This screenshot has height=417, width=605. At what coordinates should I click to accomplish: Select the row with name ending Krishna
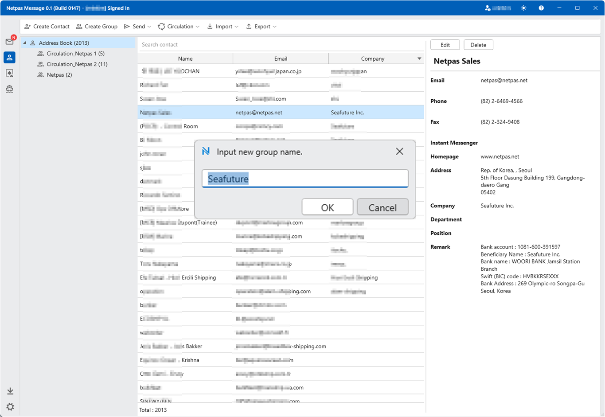pos(281,360)
